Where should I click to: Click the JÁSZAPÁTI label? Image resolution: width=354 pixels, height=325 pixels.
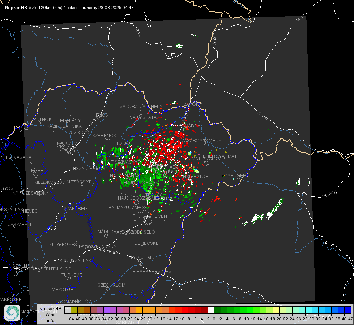[20, 224]
